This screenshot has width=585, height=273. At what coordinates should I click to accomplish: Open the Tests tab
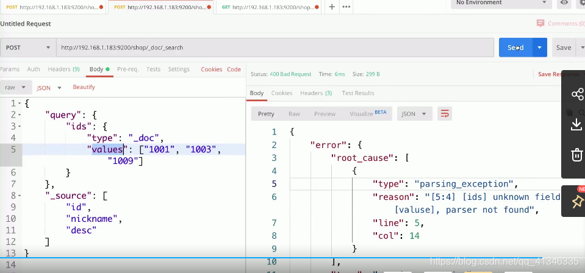point(153,69)
